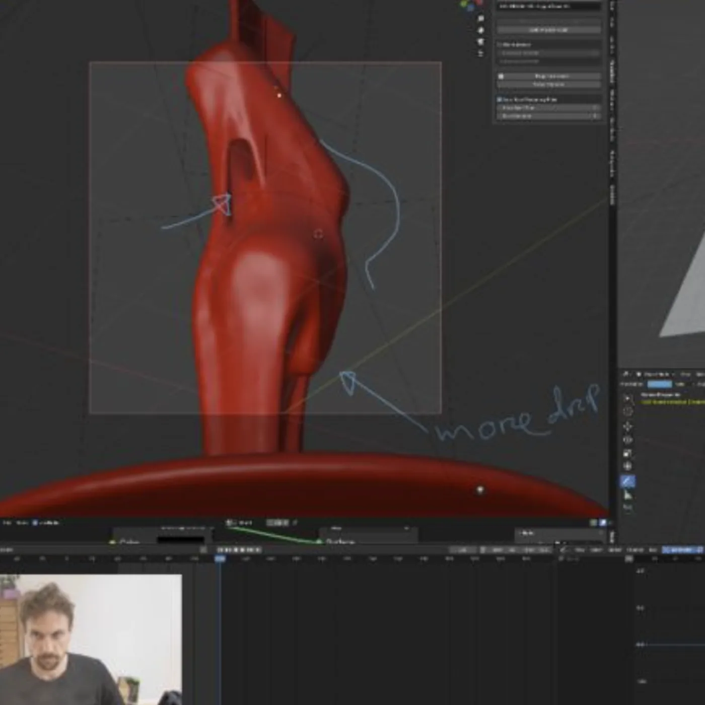Toggle camera view icon beside gizmo
This screenshot has height=705, width=705.
(481, 41)
